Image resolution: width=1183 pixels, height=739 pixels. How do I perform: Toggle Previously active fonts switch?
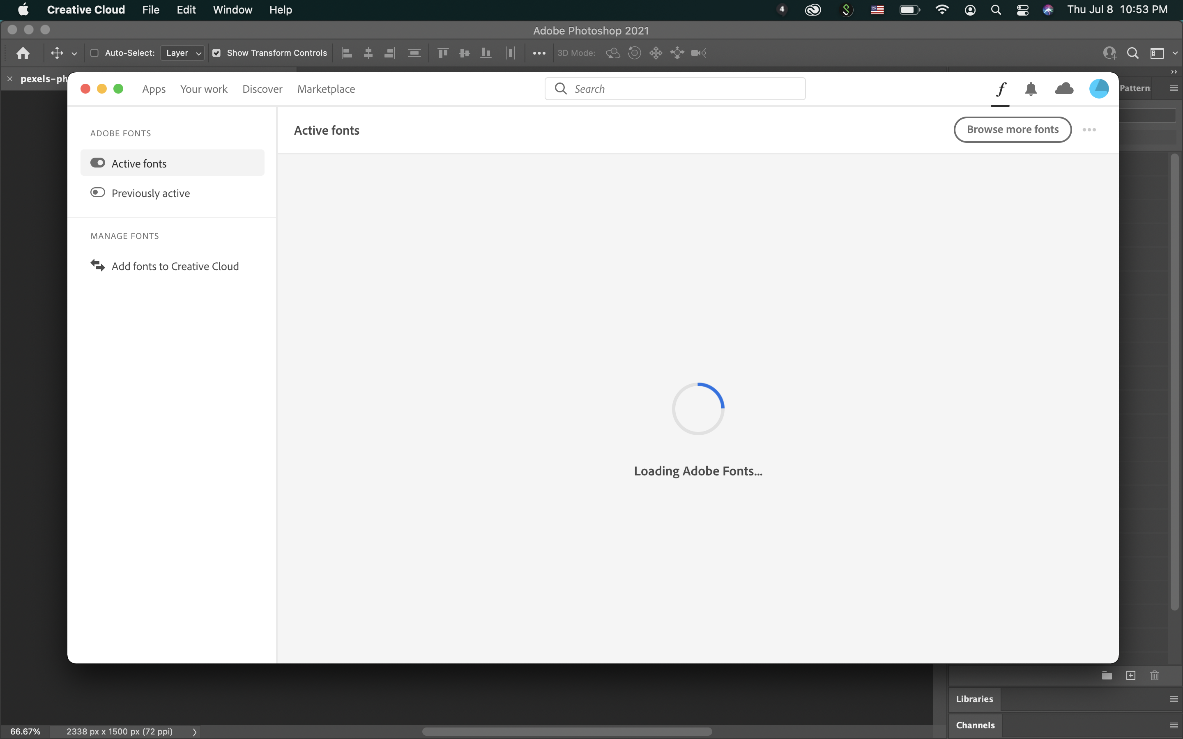[97, 192]
